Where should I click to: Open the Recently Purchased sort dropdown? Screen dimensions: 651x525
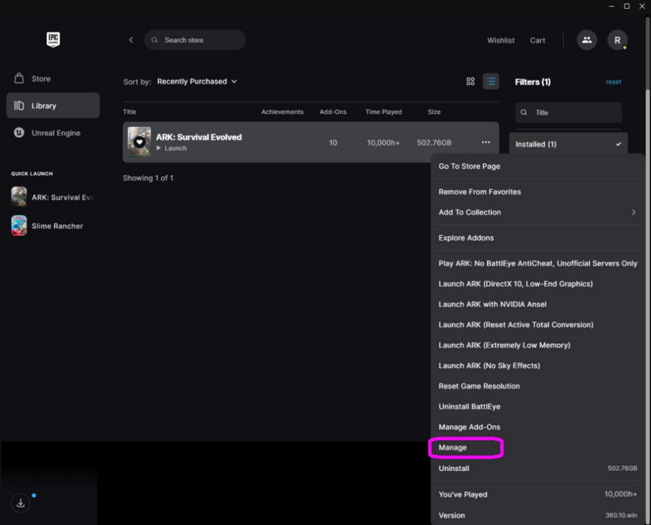point(197,81)
